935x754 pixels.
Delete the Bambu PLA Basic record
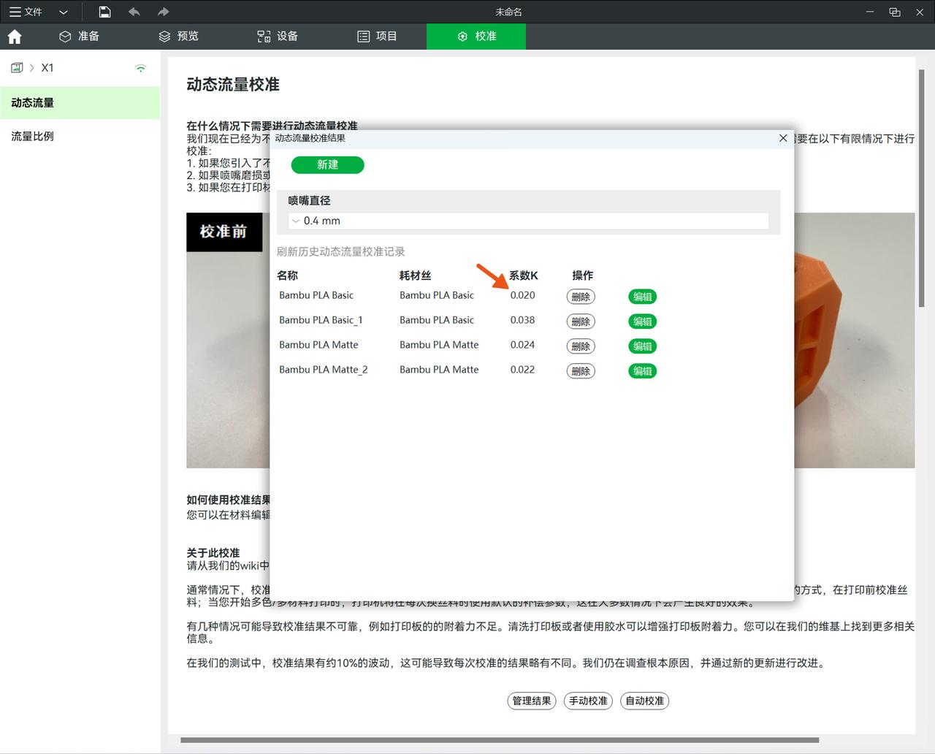pyautogui.click(x=581, y=297)
